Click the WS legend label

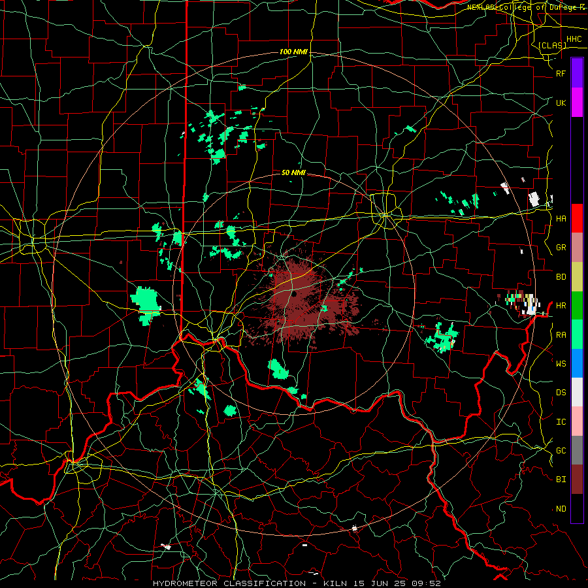[x=561, y=363]
